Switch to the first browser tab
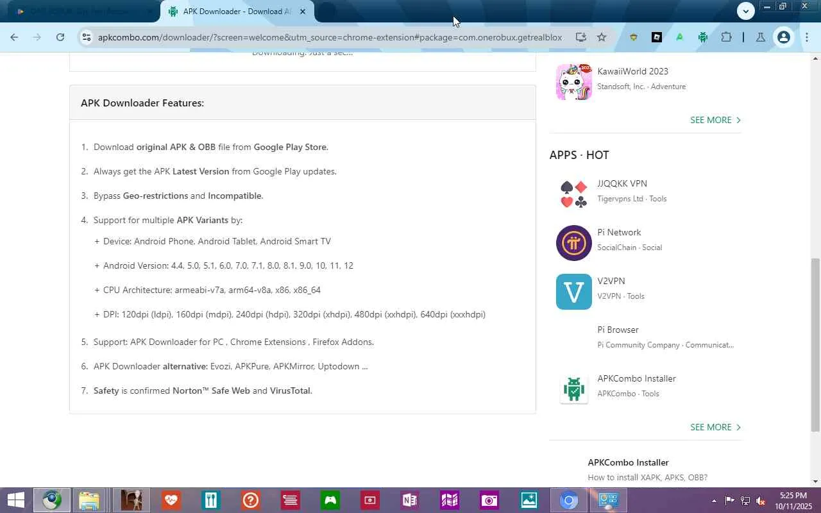Screen dimensions: 821x513 (x=80, y=12)
